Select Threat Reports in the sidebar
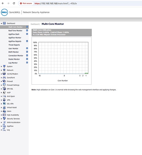This screenshot has height=155, width=142. pyautogui.click(x=14, y=45)
